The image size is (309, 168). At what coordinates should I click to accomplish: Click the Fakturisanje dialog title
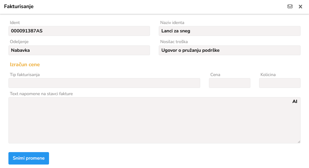(19, 6)
